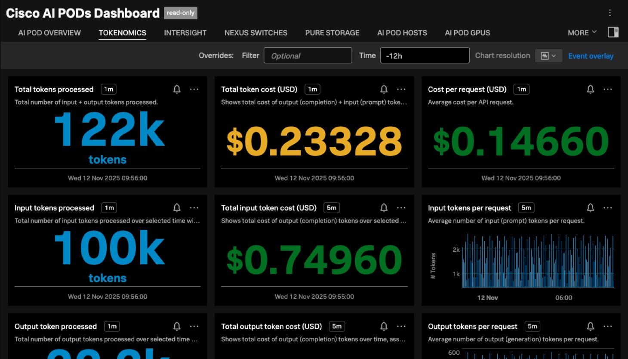Screen dimensions: 628x359
Task: Click 5m badge on Total output token cost
Action: pyautogui.click(x=337, y=326)
